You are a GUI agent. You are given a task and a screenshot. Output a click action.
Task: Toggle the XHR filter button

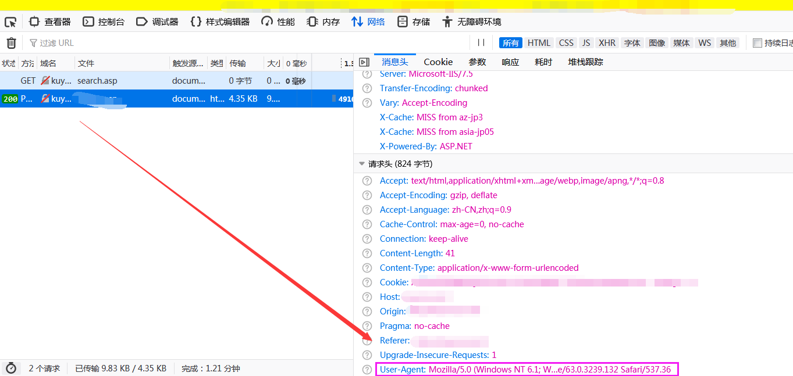click(x=607, y=43)
